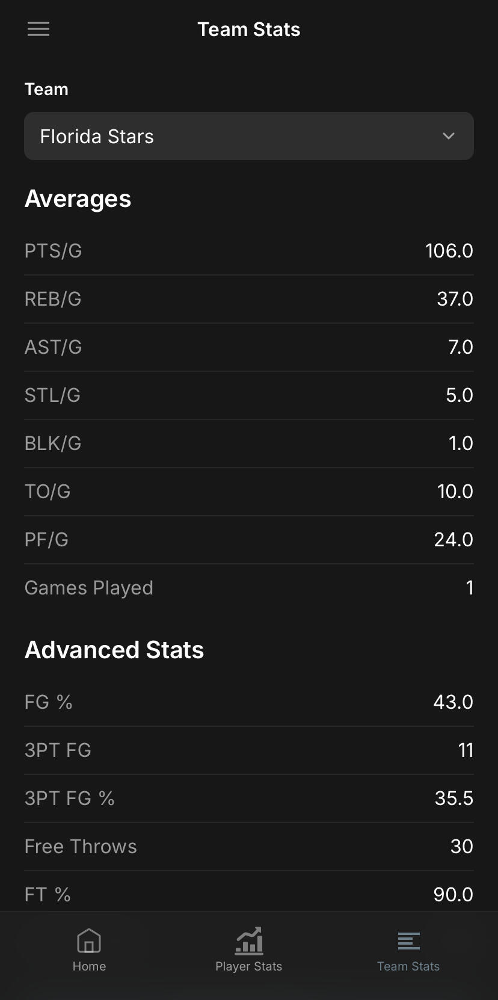Tap the Free Throws stat row

pos(248,847)
